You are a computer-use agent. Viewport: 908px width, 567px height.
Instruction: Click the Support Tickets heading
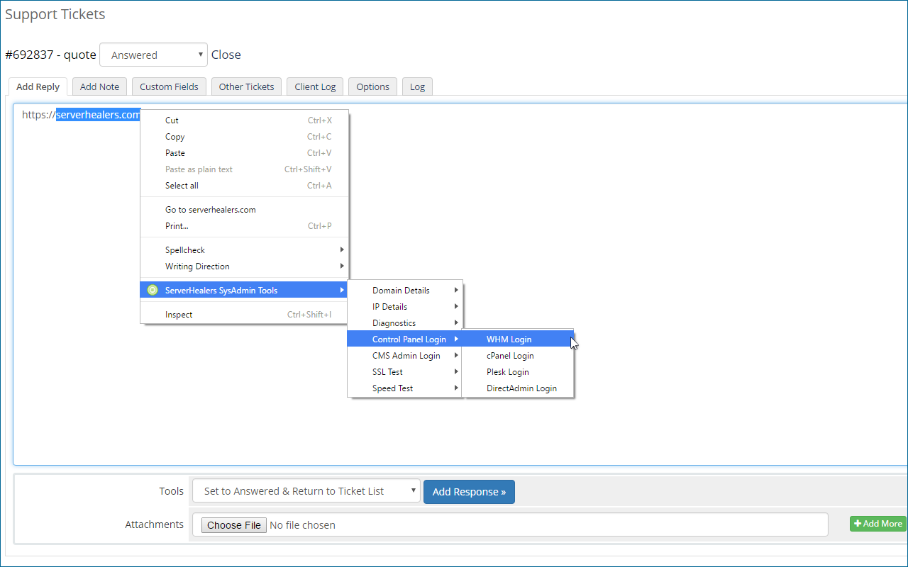(x=55, y=14)
